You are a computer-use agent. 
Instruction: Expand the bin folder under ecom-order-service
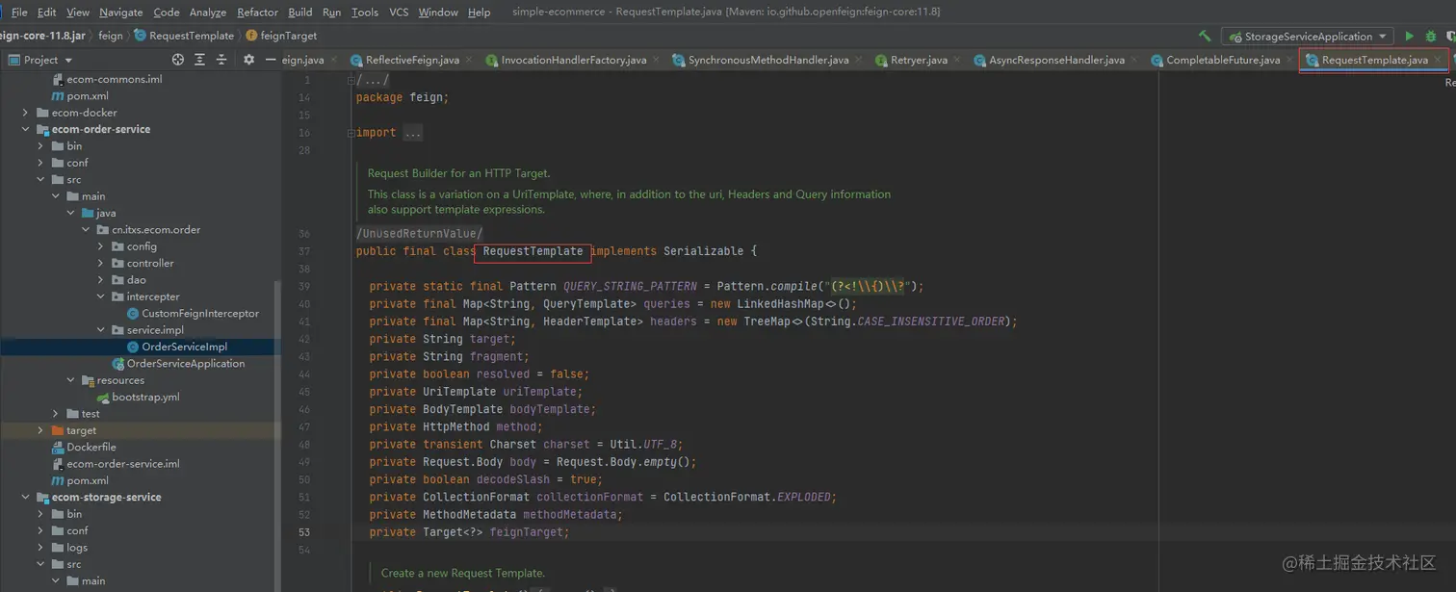(x=40, y=146)
